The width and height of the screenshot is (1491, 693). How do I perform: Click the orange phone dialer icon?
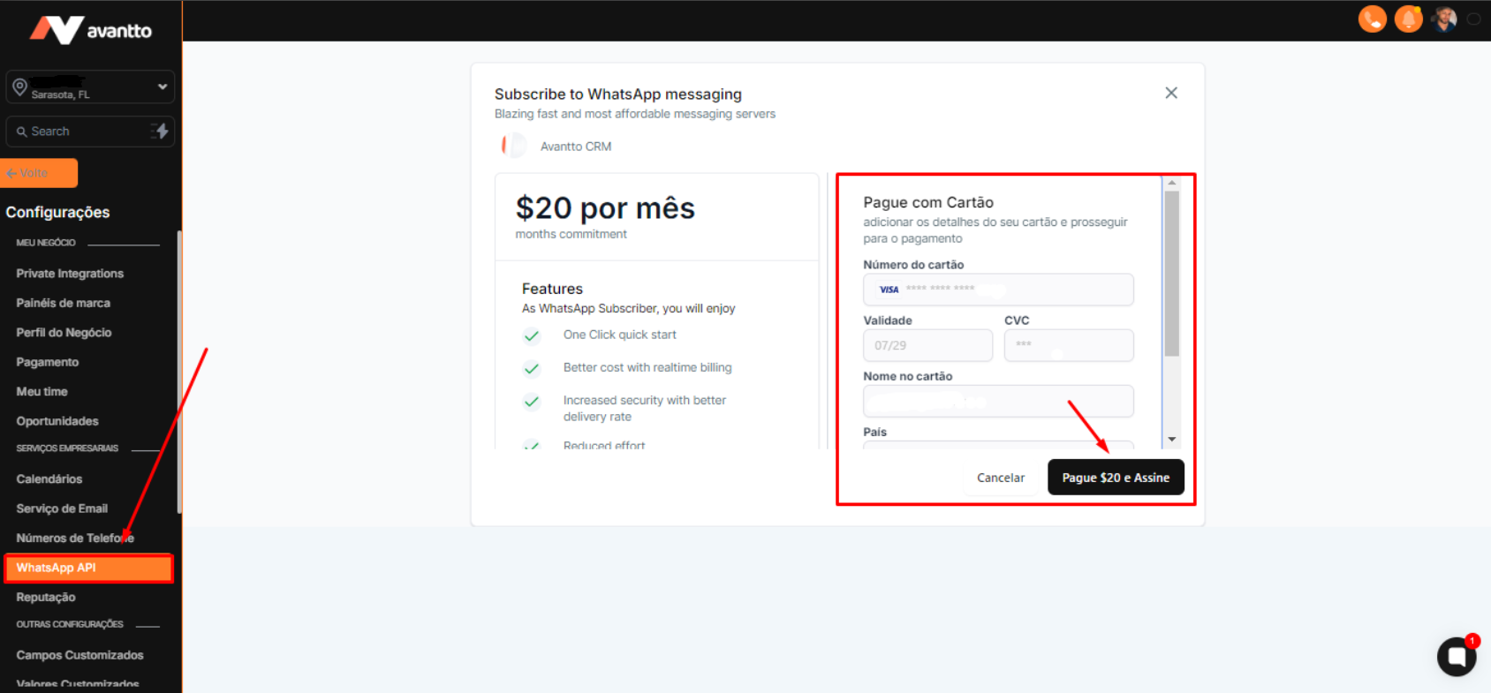[1372, 19]
